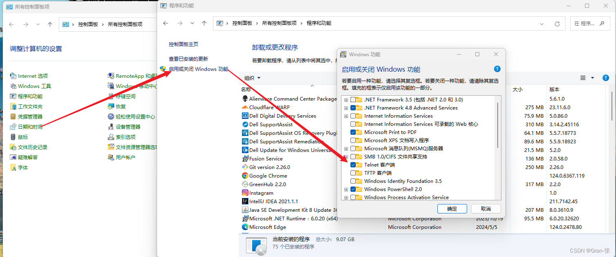
Task: Go up one level in Programs and Features
Action: 204,24
